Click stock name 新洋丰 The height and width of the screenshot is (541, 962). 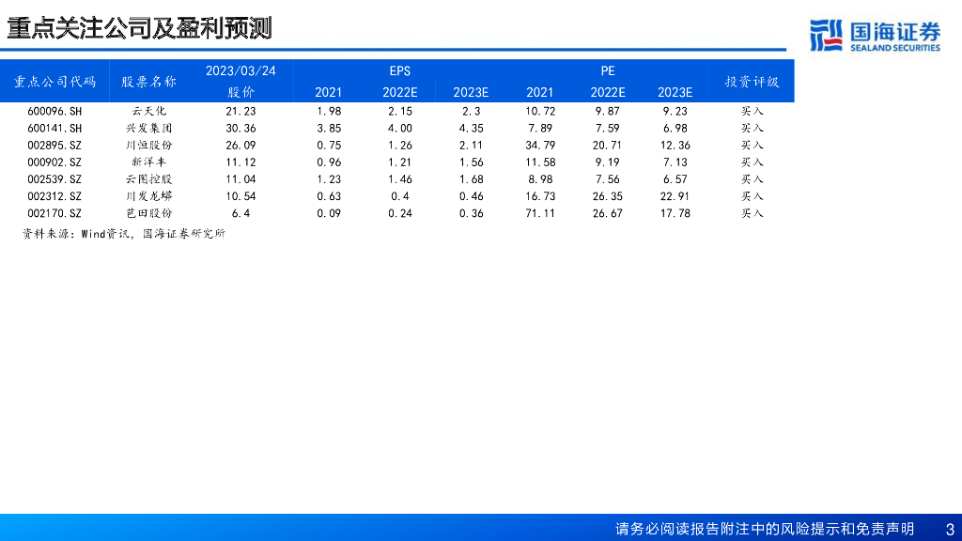tap(149, 162)
